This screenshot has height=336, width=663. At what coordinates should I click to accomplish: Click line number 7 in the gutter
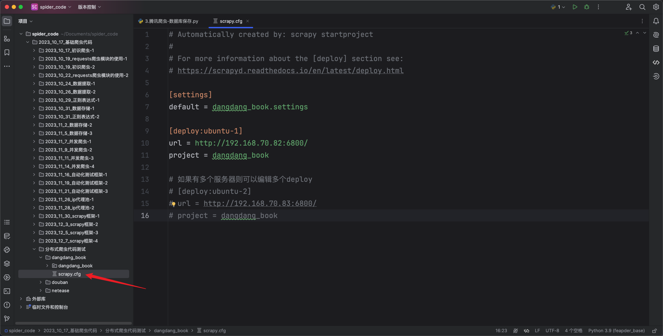point(147,107)
